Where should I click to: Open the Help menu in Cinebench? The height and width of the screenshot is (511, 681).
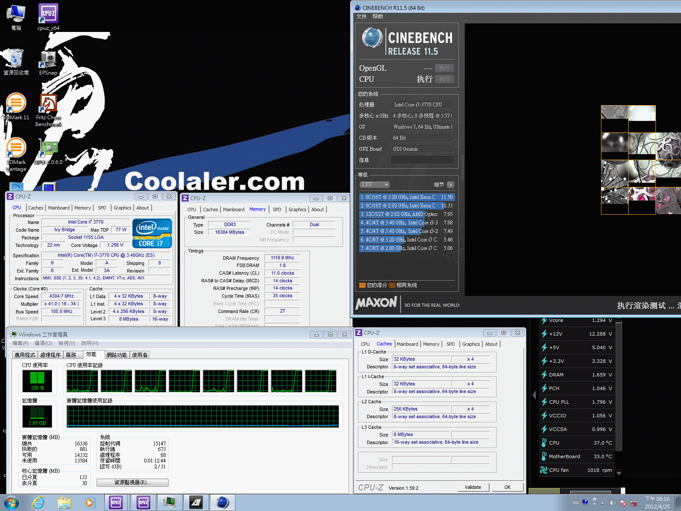click(378, 17)
